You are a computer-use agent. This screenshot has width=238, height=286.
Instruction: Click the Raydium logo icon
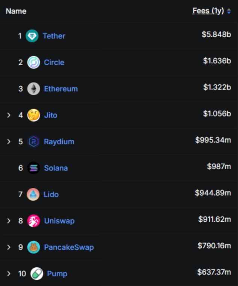click(x=33, y=141)
